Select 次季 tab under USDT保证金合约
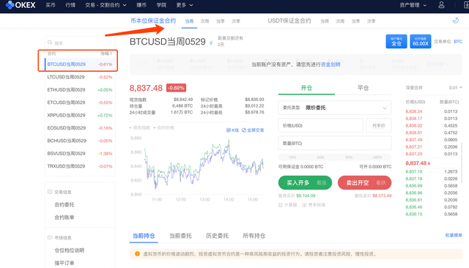This screenshot has height=268, width=469. pyautogui.click(x=371, y=21)
